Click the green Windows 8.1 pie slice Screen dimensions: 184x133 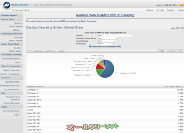100,72
